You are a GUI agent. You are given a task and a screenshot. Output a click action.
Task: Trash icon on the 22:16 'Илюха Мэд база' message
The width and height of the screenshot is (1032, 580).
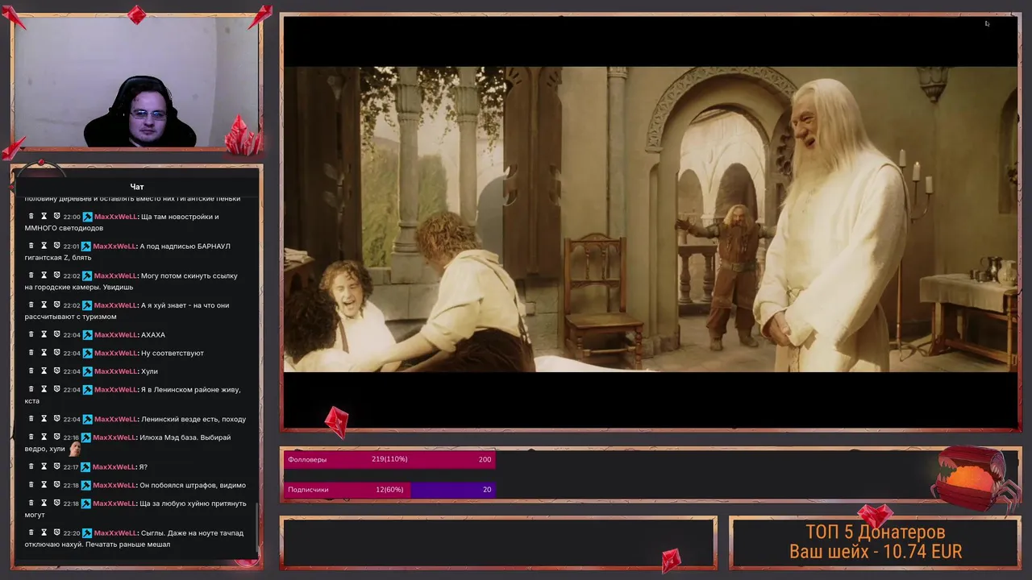coord(31,437)
